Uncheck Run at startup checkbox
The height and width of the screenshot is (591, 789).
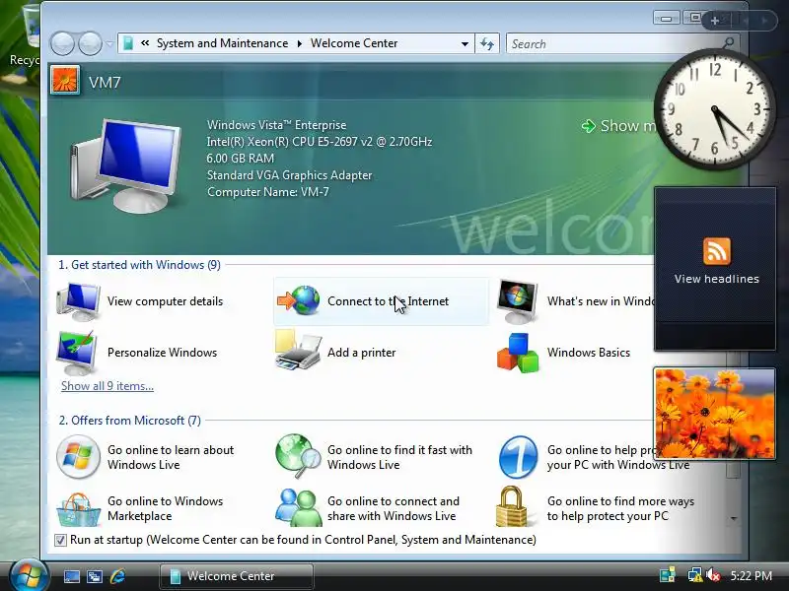click(x=60, y=540)
